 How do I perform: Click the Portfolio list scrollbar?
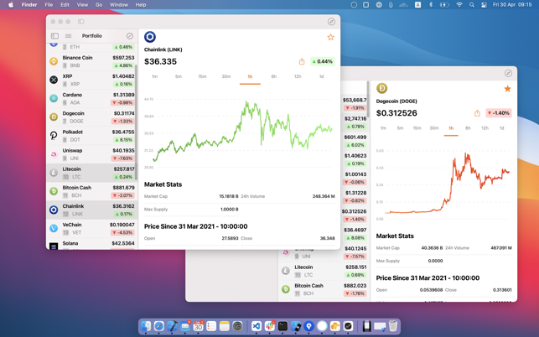point(136,122)
